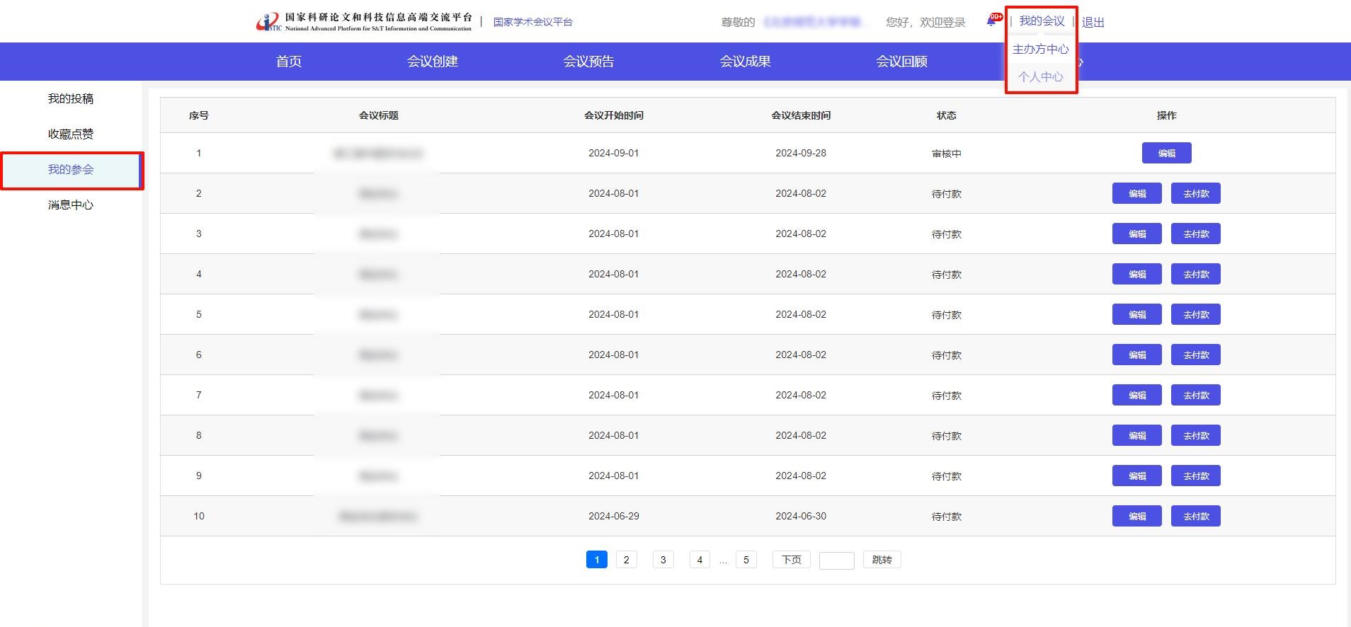The width and height of the screenshot is (1351, 627).
Task: Open the 会议成果 navigation tab
Action: pos(746,62)
